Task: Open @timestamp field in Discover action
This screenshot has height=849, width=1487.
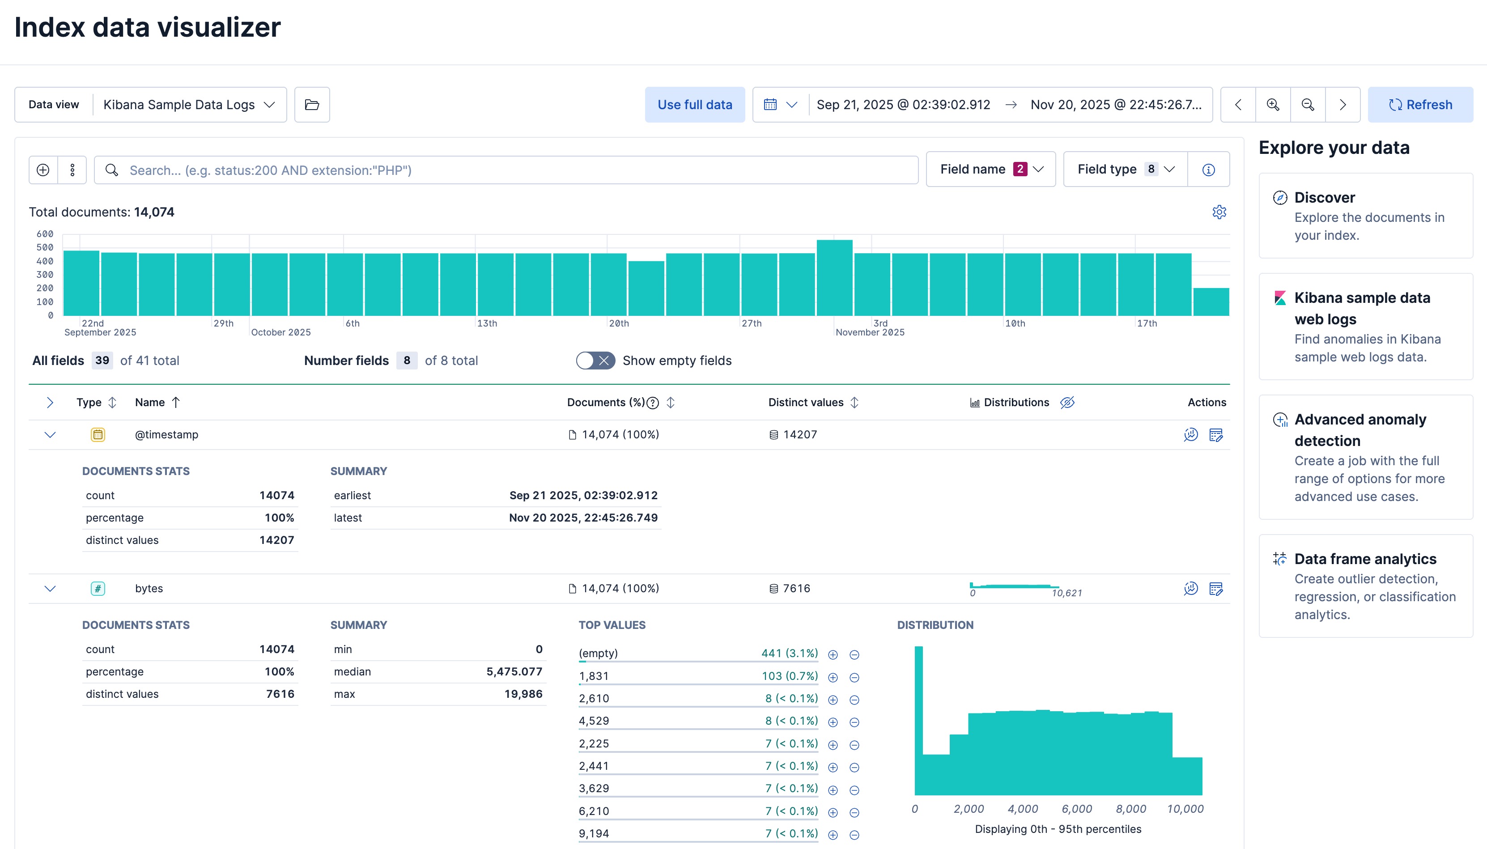Action: (1216, 434)
